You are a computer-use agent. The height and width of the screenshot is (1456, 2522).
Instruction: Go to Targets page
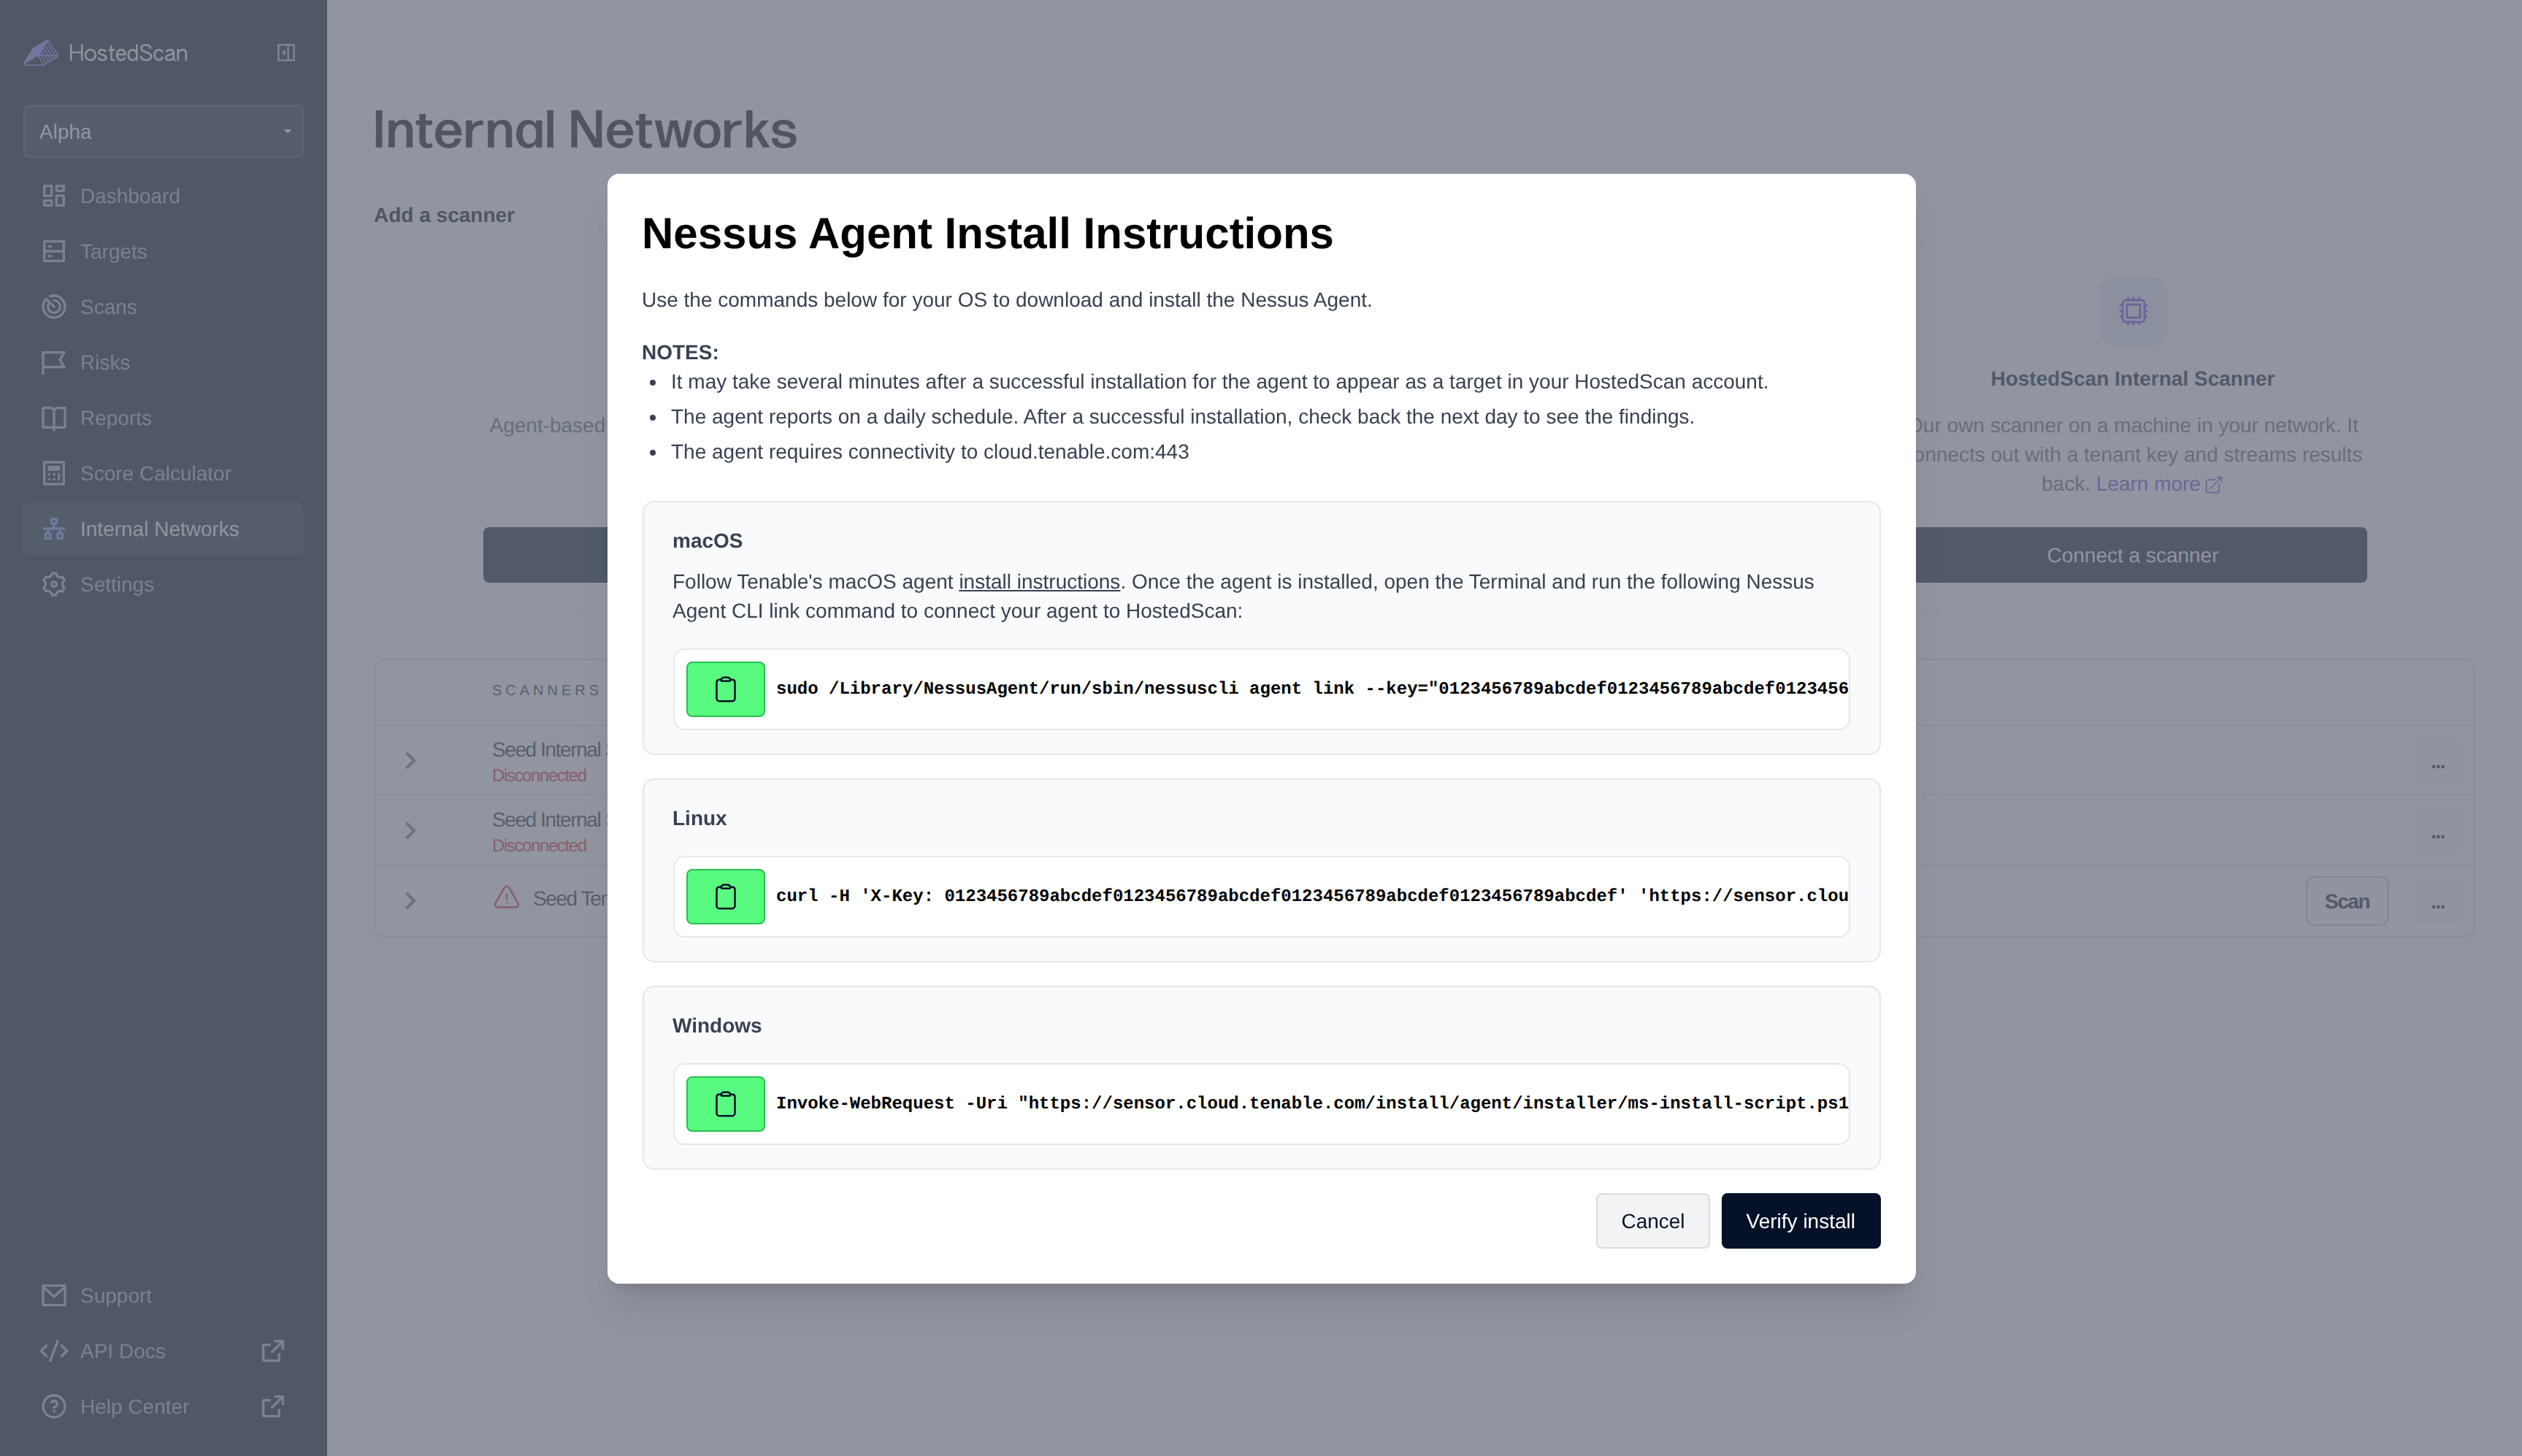click(x=164, y=251)
